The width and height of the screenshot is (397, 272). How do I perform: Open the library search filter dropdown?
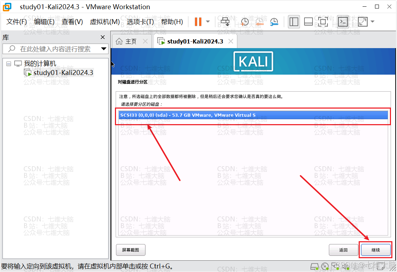[104, 49]
